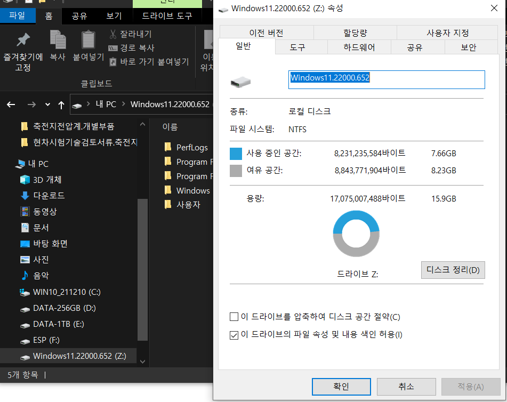Click the navigation pane scrollbar thumb
Viewport: 507px width, 402px height.
point(142,269)
